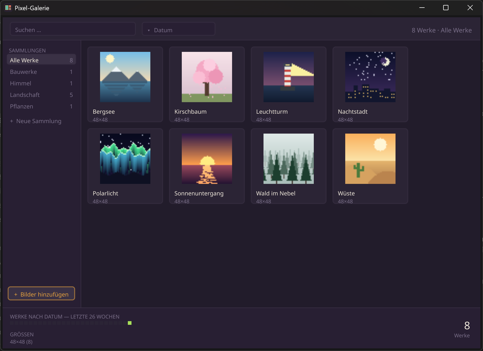The width and height of the screenshot is (483, 351).
Task: Select the Wüste desert thumbnail
Action: 370,159
